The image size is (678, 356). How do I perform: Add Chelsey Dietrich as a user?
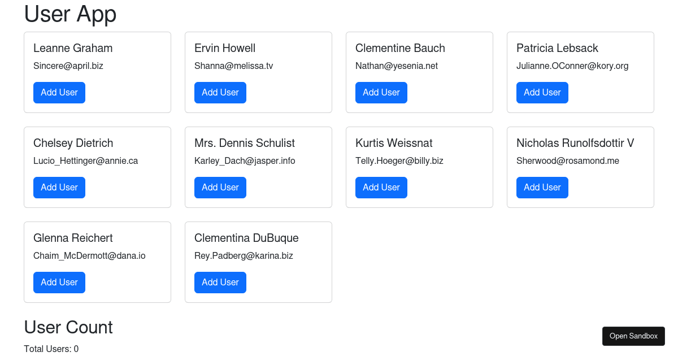[x=59, y=188]
